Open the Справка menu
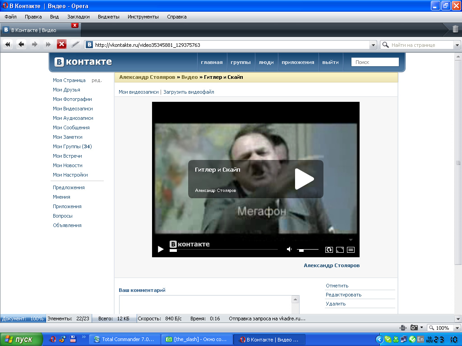The width and height of the screenshot is (462, 346). click(x=177, y=17)
